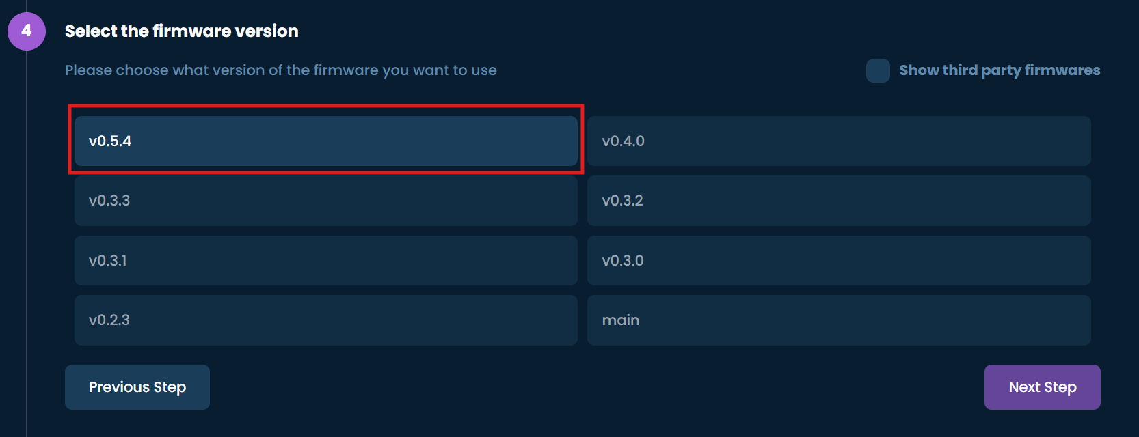Viewport: 1139px width, 437px height.
Task: Select firmware version v0.5.4
Action: point(326,141)
